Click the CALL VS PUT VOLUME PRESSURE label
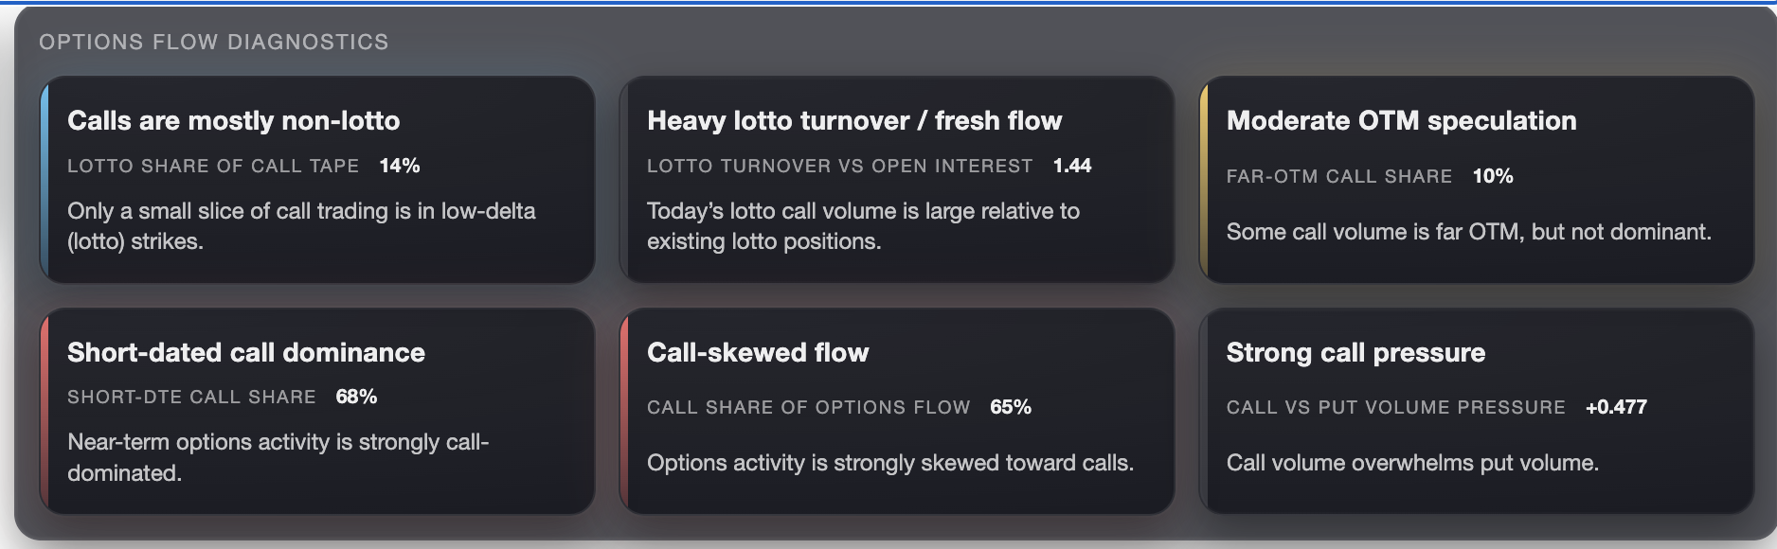This screenshot has width=1777, height=549. (x=1395, y=408)
